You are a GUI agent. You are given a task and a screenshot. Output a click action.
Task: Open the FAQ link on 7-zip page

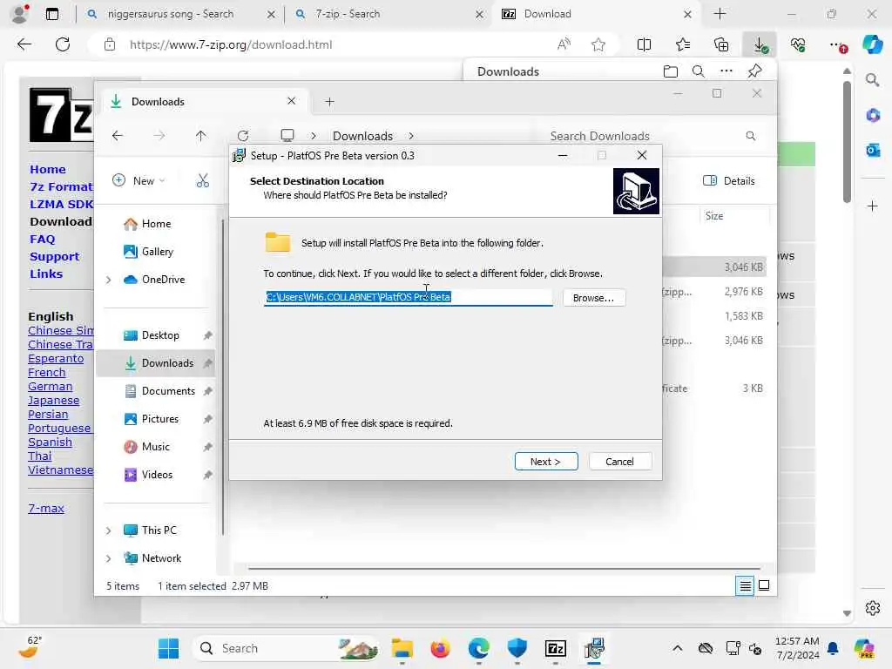pyautogui.click(x=42, y=239)
